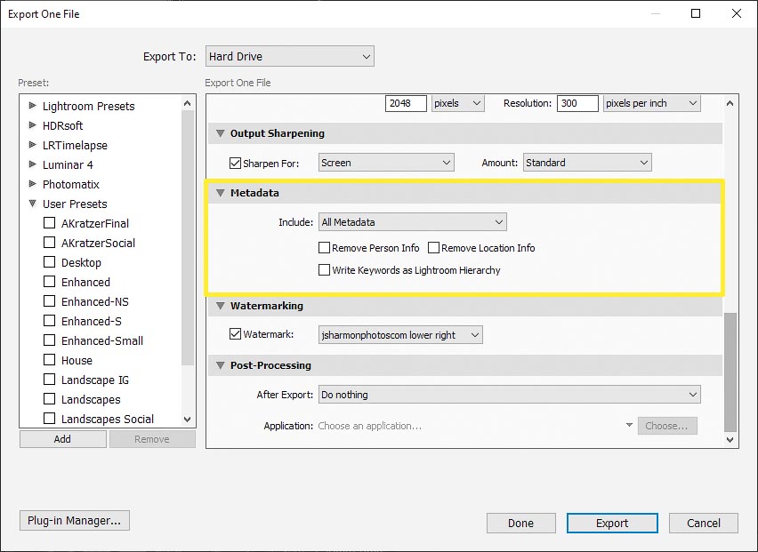This screenshot has width=758, height=552.
Task: Open the Sharpen For Screen dropdown
Action: click(x=386, y=163)
